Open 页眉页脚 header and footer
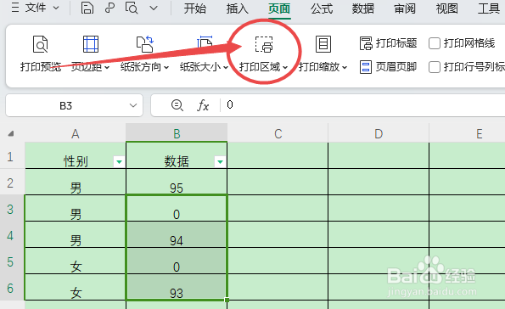Image resolution: width=505 pixels, height=309 pixels. click(x=388, y=67)
